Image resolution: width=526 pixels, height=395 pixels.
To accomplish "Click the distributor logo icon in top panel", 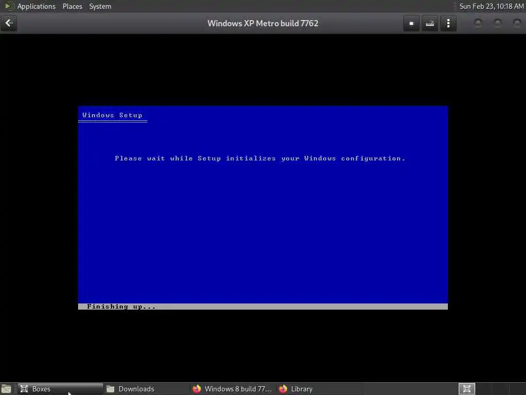I will [9, 6].
